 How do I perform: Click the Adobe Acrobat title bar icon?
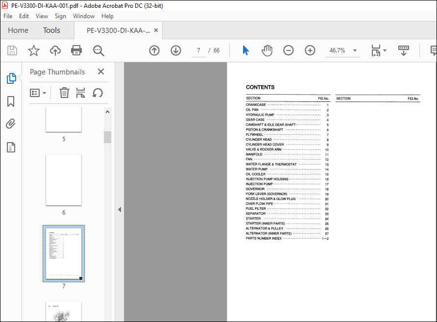click(5, 5)
